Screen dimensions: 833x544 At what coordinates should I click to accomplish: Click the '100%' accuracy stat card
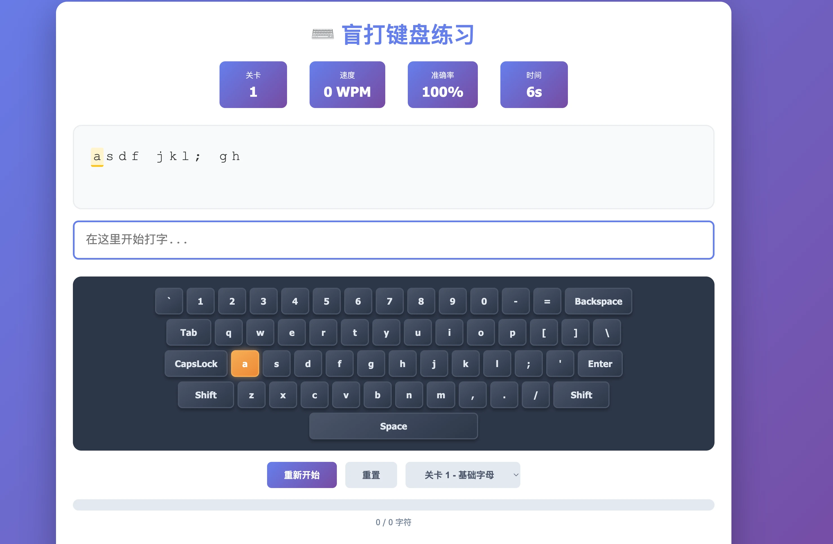pyautogui.click(x=443, y=85)
